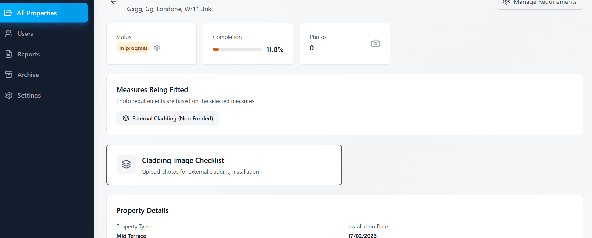592x238 pixels.
Task: Click the gear icon beside status badge
Action: [x=157, y=48]
